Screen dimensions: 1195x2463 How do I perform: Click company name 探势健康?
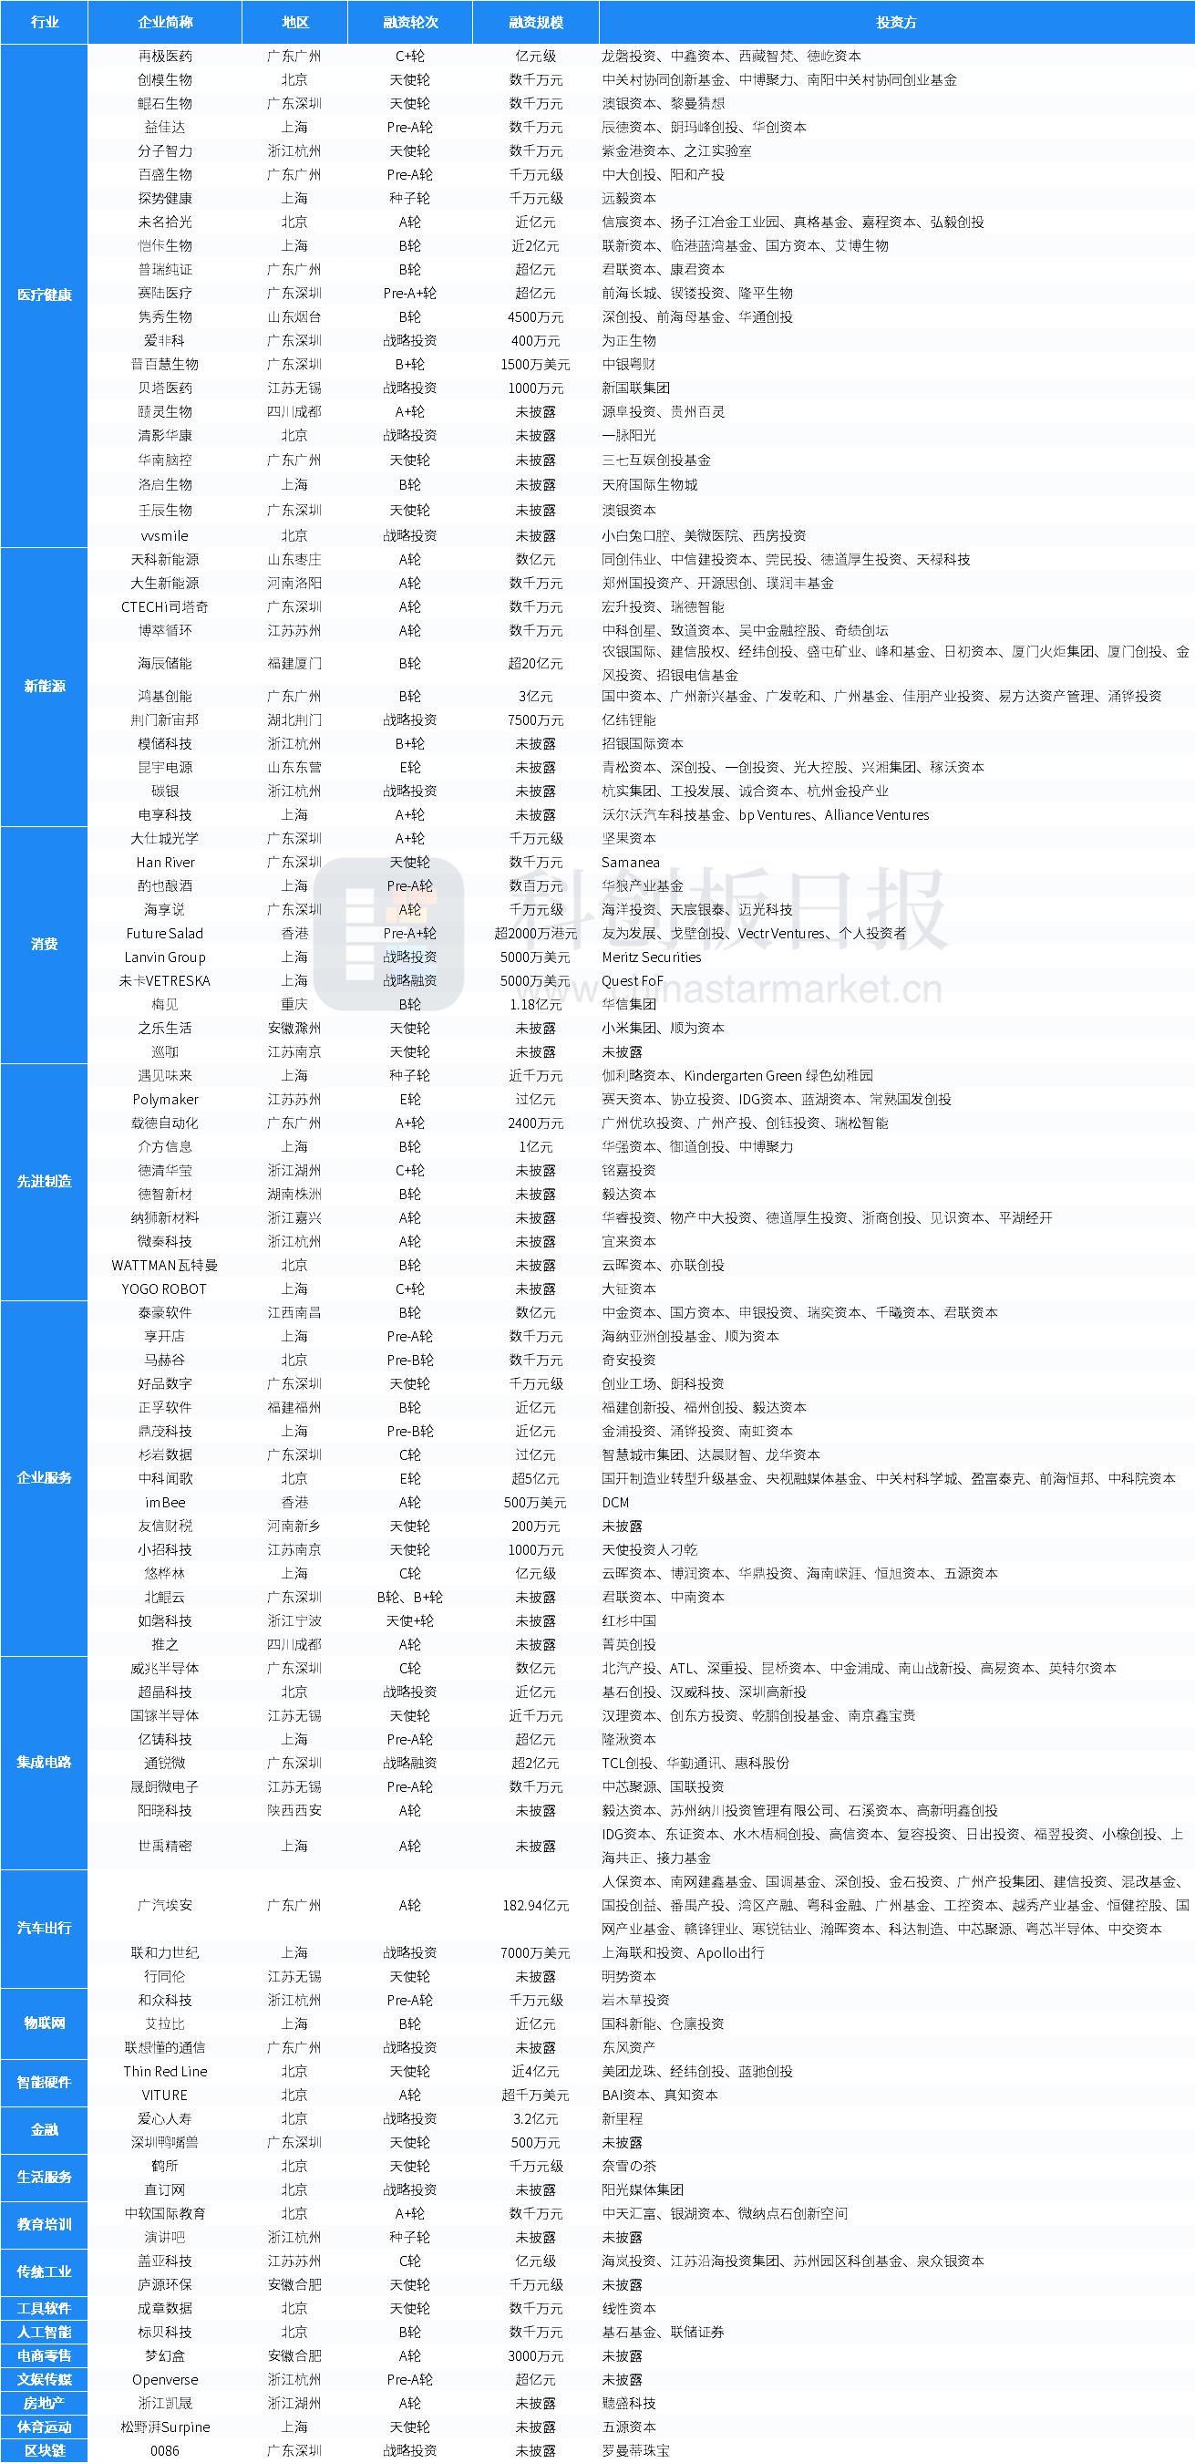(x=164, y=199)
